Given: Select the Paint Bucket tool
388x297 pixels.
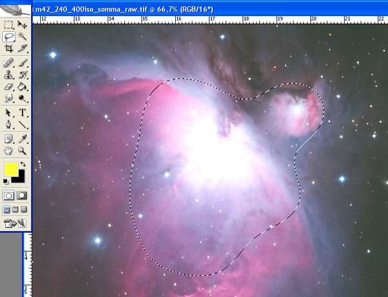Looking at the screenshot, I should pyautogui.click(x=22, y=87).
